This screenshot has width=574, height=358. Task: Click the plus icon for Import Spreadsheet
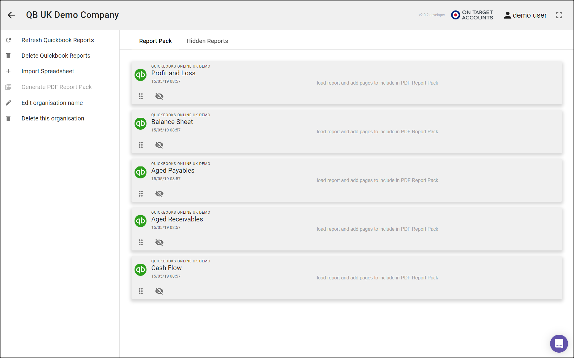(x=8, y=71)
